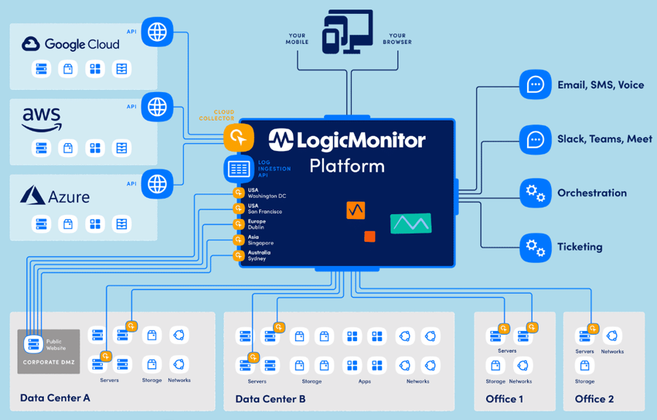Select the Azure checklist icon
657x420 pixels.
click(x=122, y=224)
